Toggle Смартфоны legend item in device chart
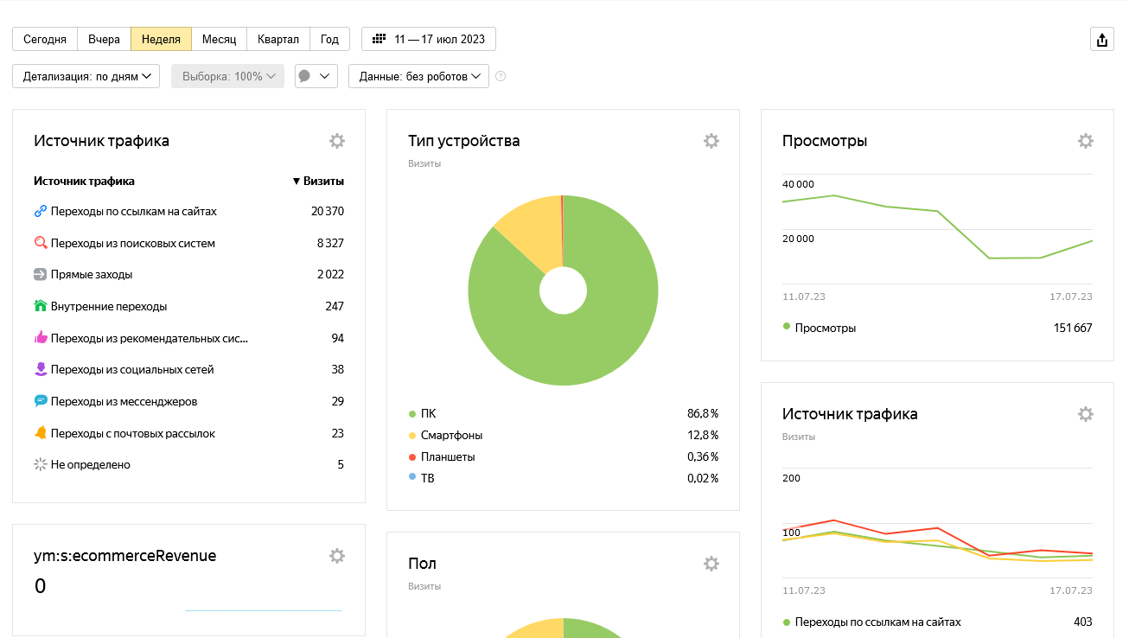 [x=450, y=435]
